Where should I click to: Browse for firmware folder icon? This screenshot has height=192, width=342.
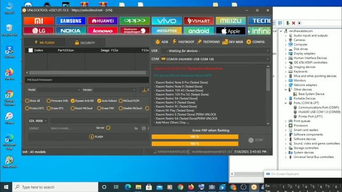pos(136,128)
